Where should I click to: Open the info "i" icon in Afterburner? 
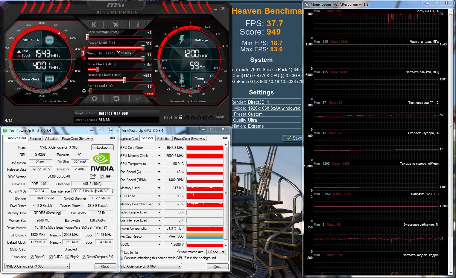[138, 25]
